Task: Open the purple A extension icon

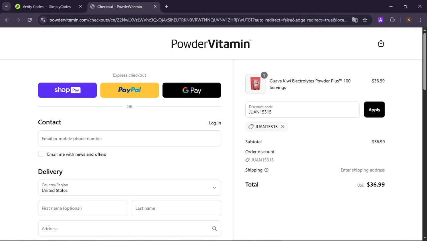Action: 381,20
